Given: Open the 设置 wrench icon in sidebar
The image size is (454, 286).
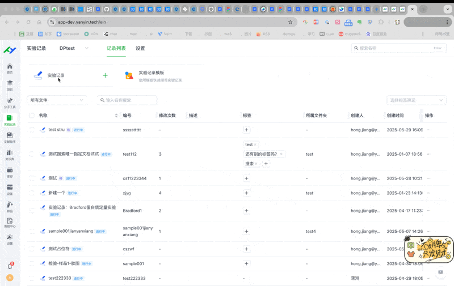Looking at the screenshot, I should pos(10,240).
